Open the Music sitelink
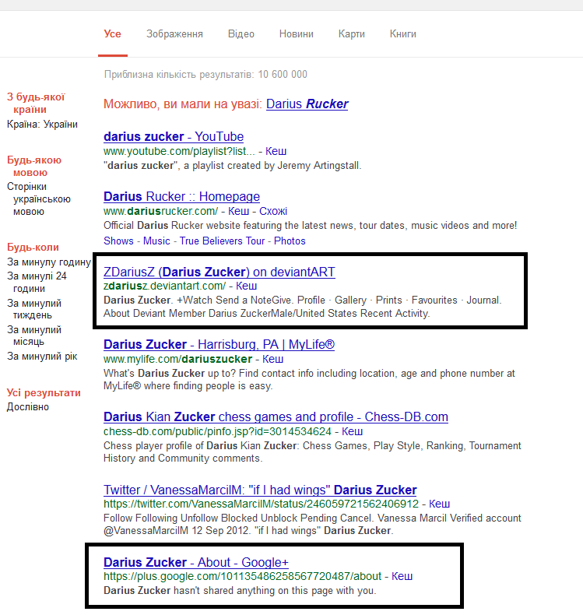Screen dimensions: 583x615 click(156, 241)
